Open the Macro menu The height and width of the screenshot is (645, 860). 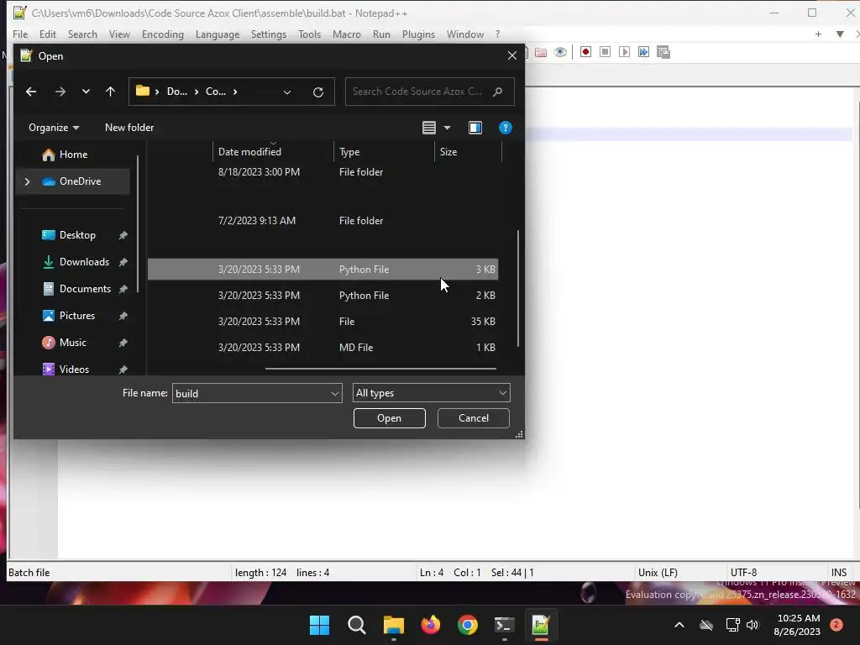click(347, 34)
